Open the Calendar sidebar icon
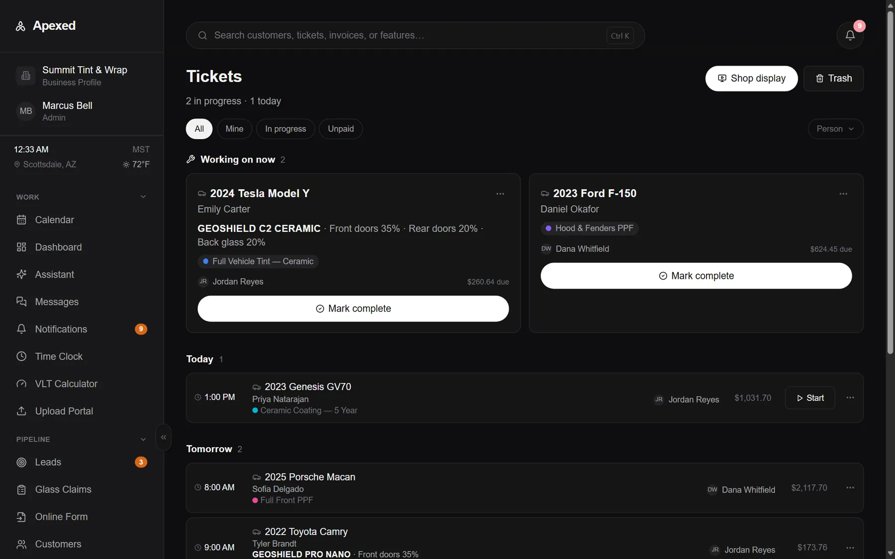The height and width of the screenshot is (559, 895). click(x=21, y=220)
